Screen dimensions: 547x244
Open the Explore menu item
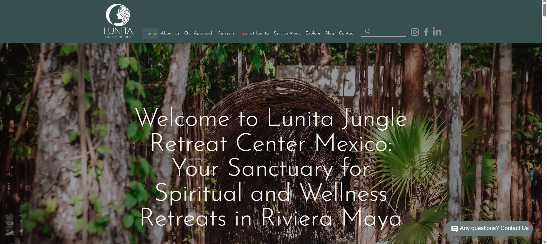313,33
